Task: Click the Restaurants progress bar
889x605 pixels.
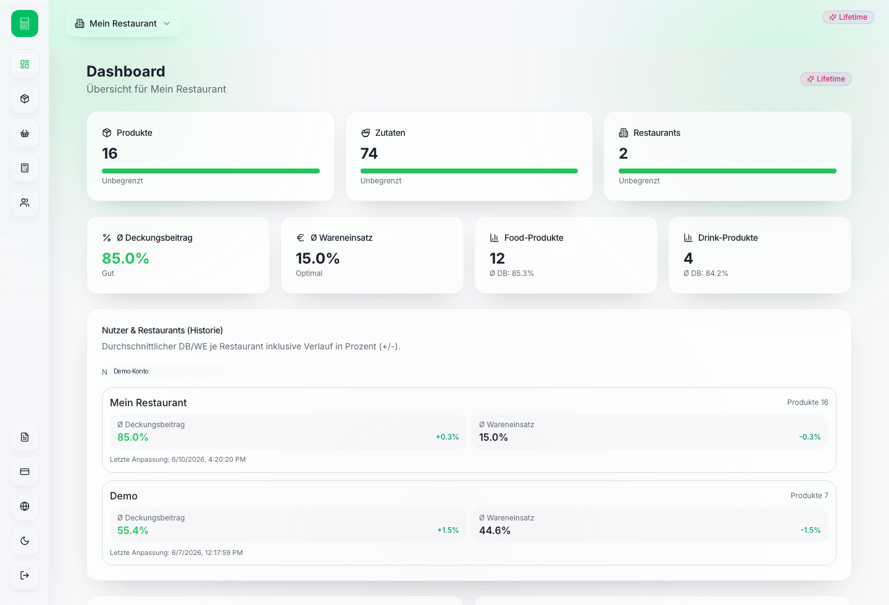Action: click(727, 171)
